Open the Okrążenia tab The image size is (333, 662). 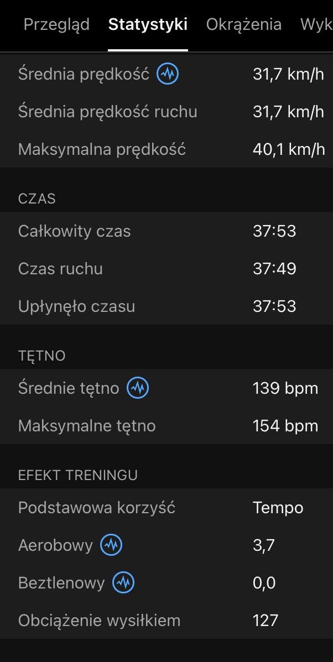click(x=243, y=24)
